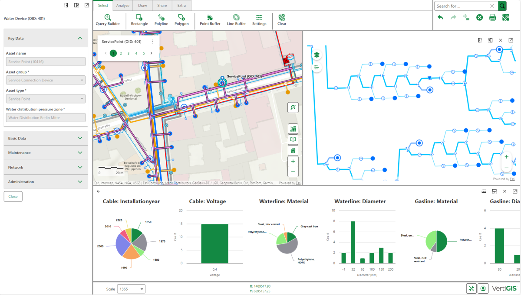Click the undo arrow icon
This screenshot has width=521, height=295.
[x=440, y=17]
